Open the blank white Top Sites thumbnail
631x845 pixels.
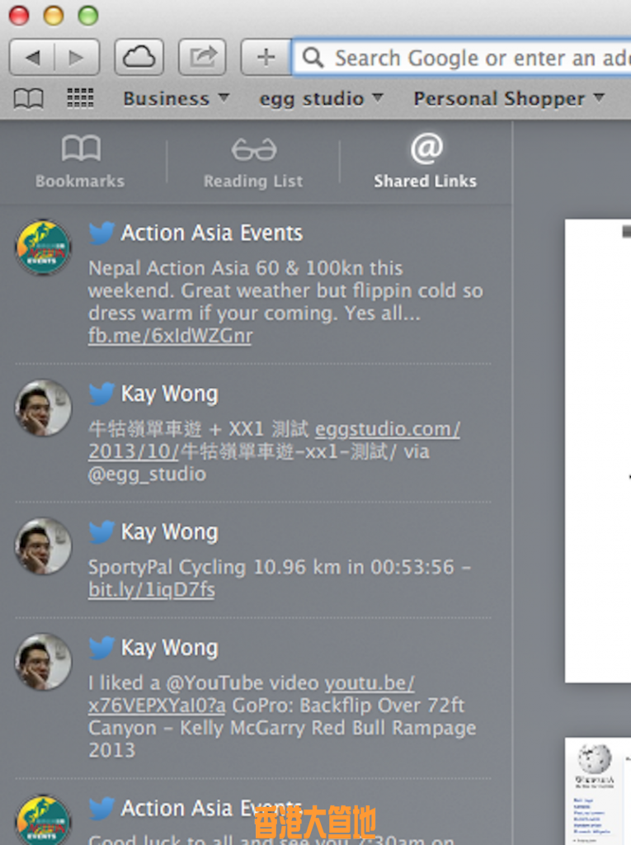pyautogui.click(x=597, y=451)
